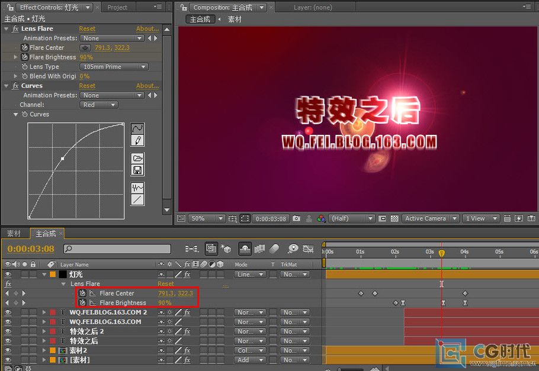Open the graph editor icon in timeline
Viewport: 539px width, 371px height.
click(308, 249)
